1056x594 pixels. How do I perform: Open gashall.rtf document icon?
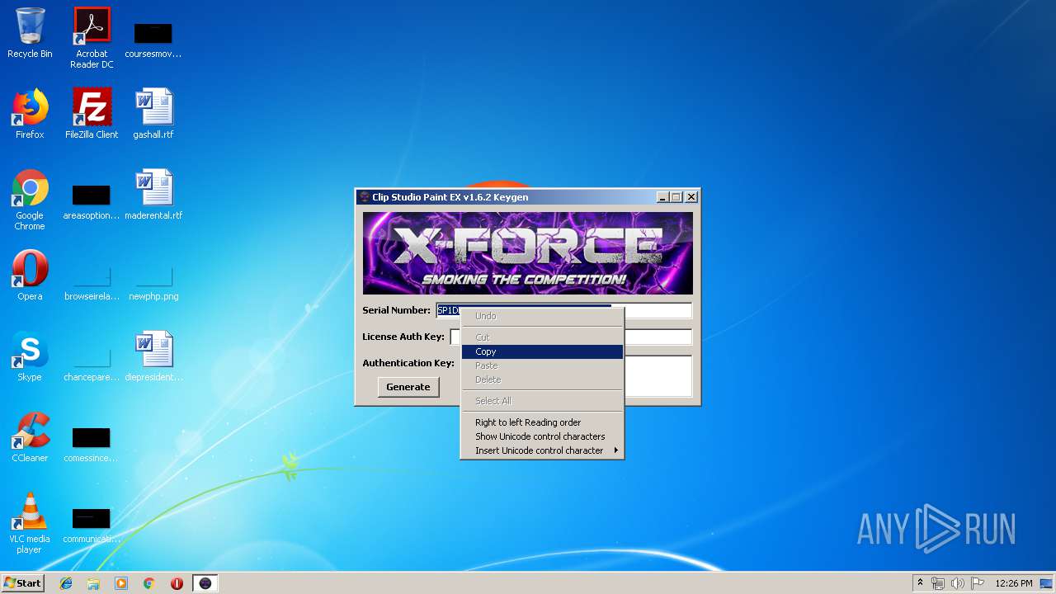153,114
